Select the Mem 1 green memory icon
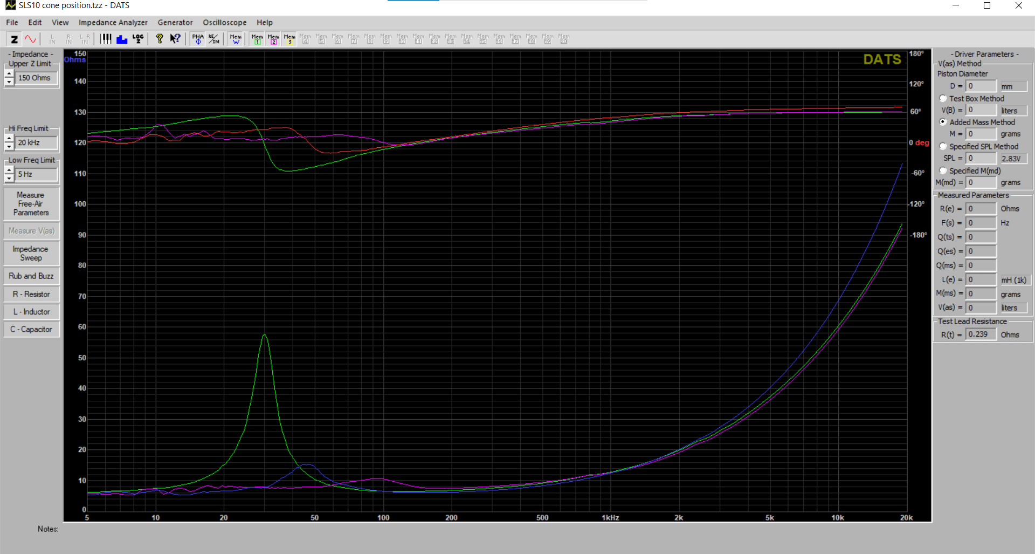The image size is (1035, 554). tap(257, 39)
